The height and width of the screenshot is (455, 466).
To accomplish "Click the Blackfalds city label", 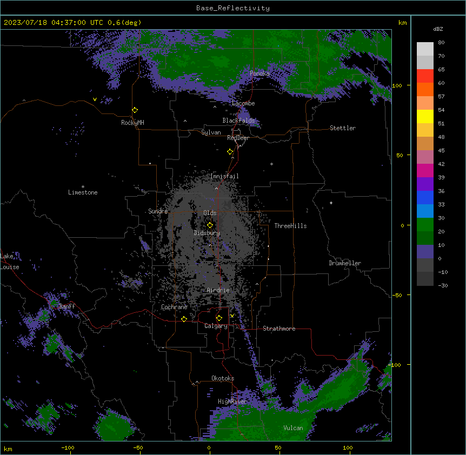I will click(x=238, y=121).
